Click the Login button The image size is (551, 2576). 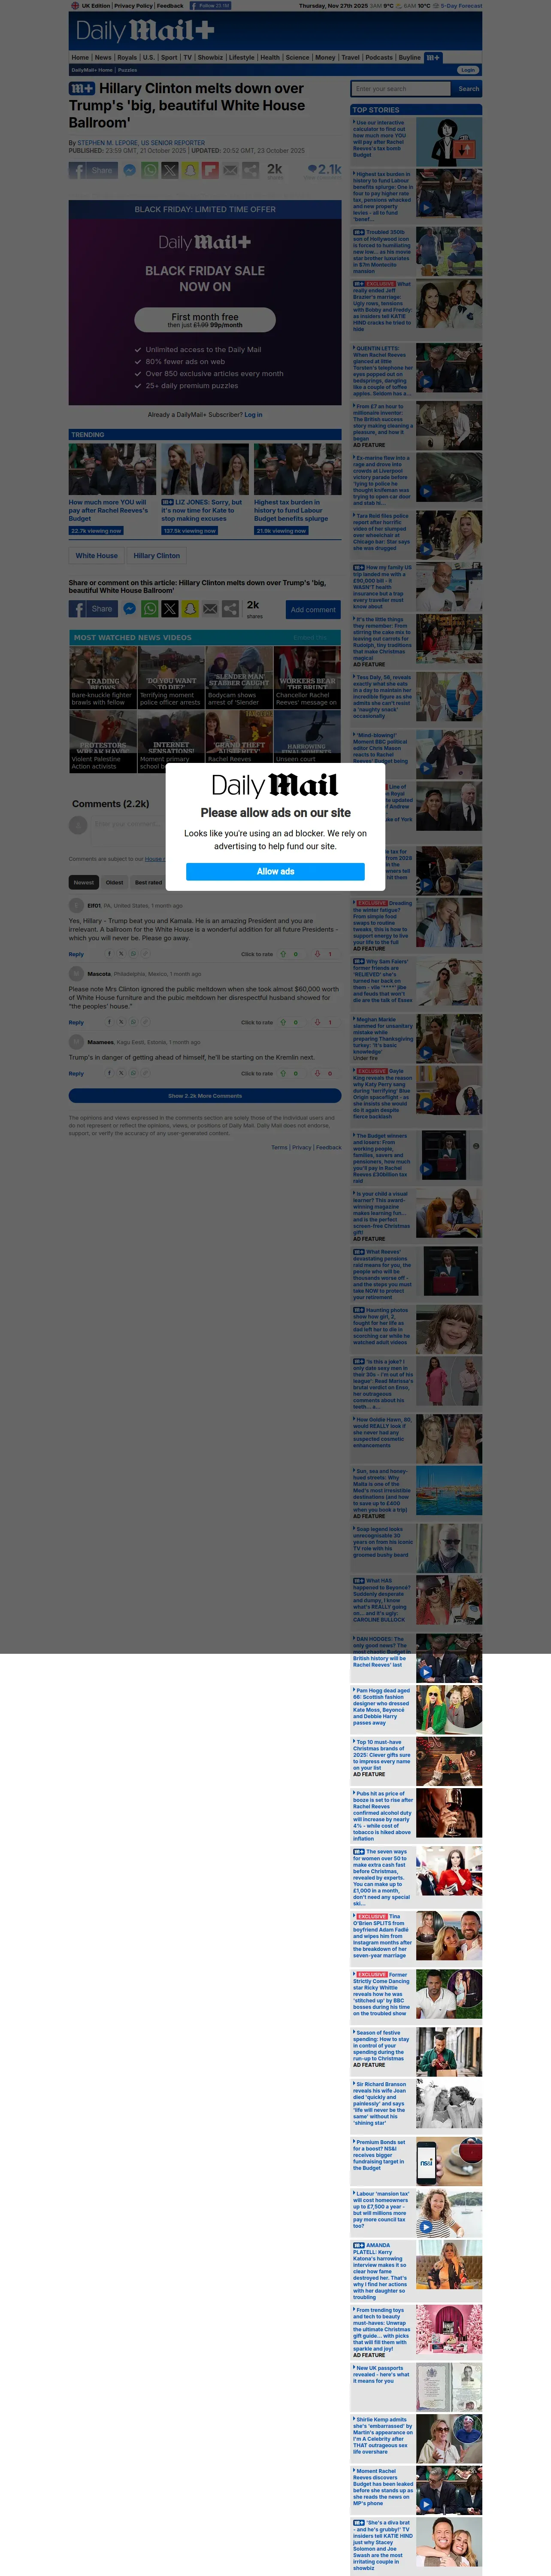pyautogui.click(x=468, y=70)
